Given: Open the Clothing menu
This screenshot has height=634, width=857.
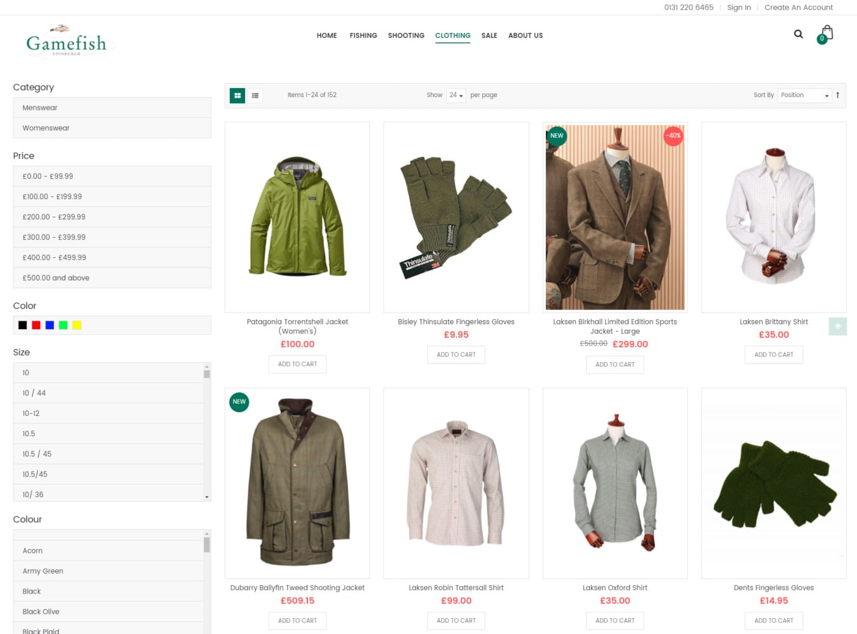Looking at the screenshot, I should click(x=453, y=36).
